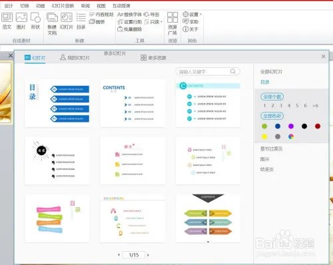This screenshot has height=265, width=333.
Task: Select the A B C D letters template
Action: [133, 218]
